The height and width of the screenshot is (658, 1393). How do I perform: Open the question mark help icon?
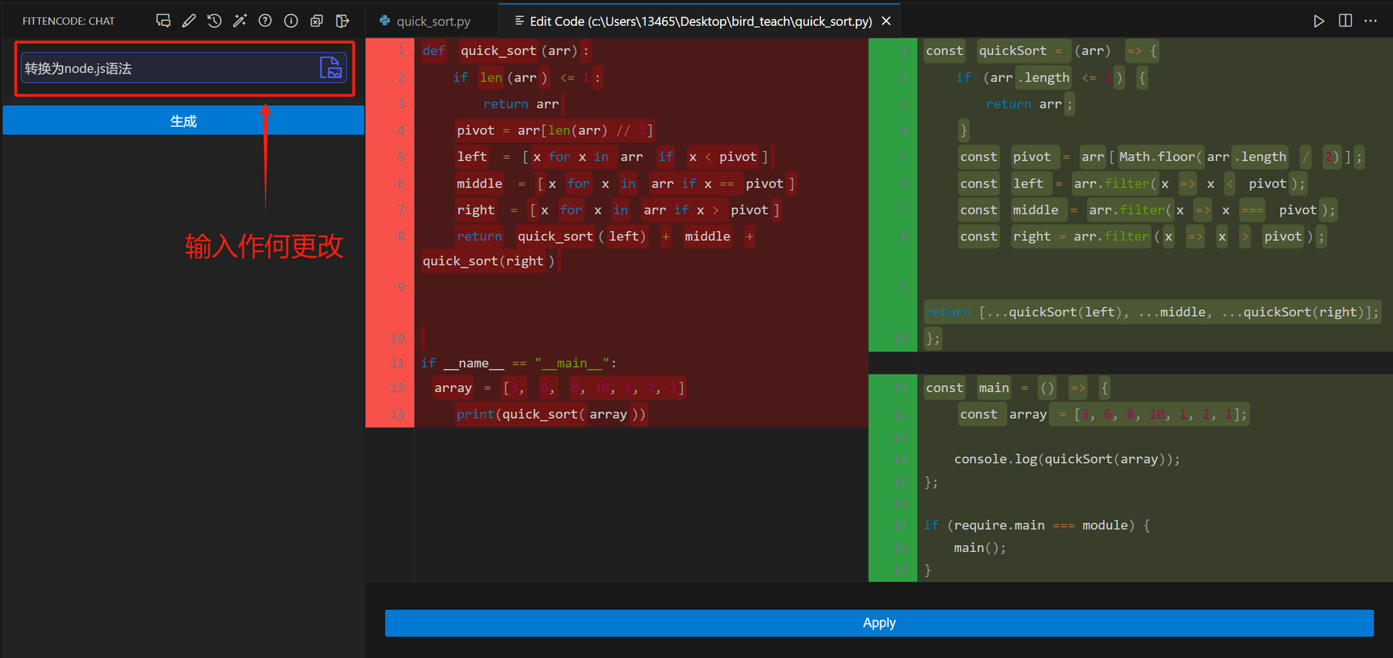(265, 21)
